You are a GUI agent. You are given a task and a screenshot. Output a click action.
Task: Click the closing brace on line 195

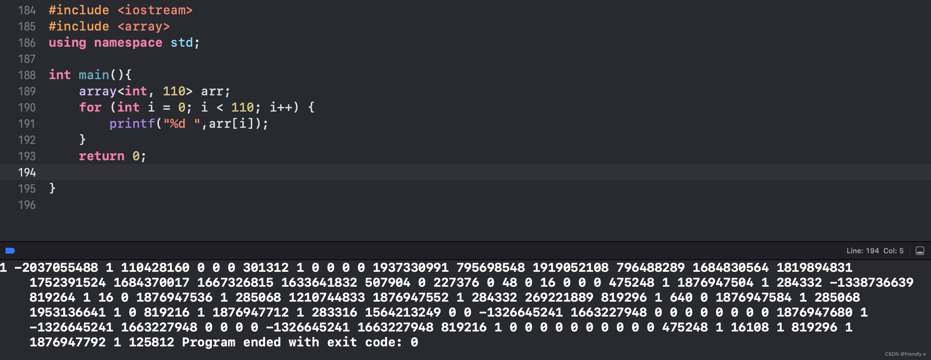[x=53, y=188]
